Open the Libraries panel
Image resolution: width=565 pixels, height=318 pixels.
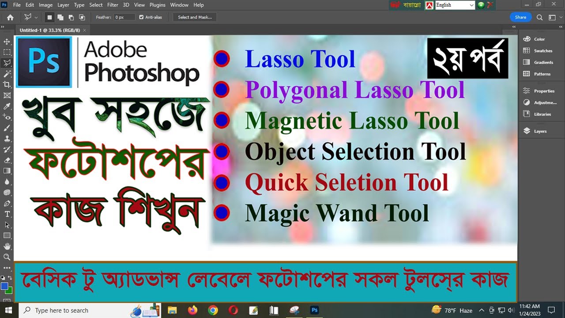(537, 114)
